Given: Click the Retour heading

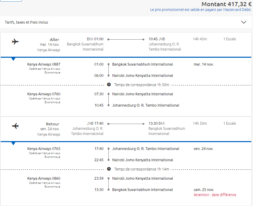Looking at the screenshot, I should (53, 124).
